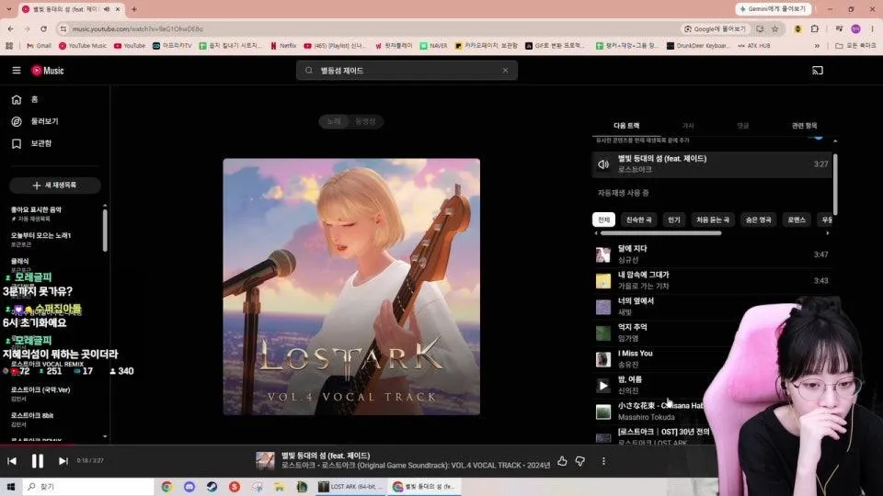The image size is (883, 496).
Task: Switch to LOST ARK taskbar window
Action: (x=350, y=487)
